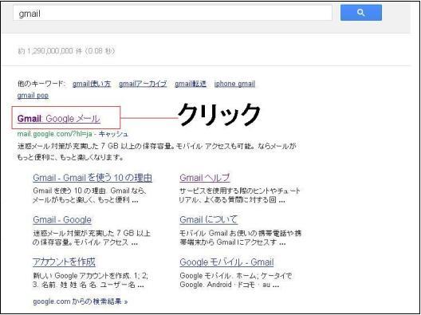Click the 他のキーワード: label

click(41, 84)
